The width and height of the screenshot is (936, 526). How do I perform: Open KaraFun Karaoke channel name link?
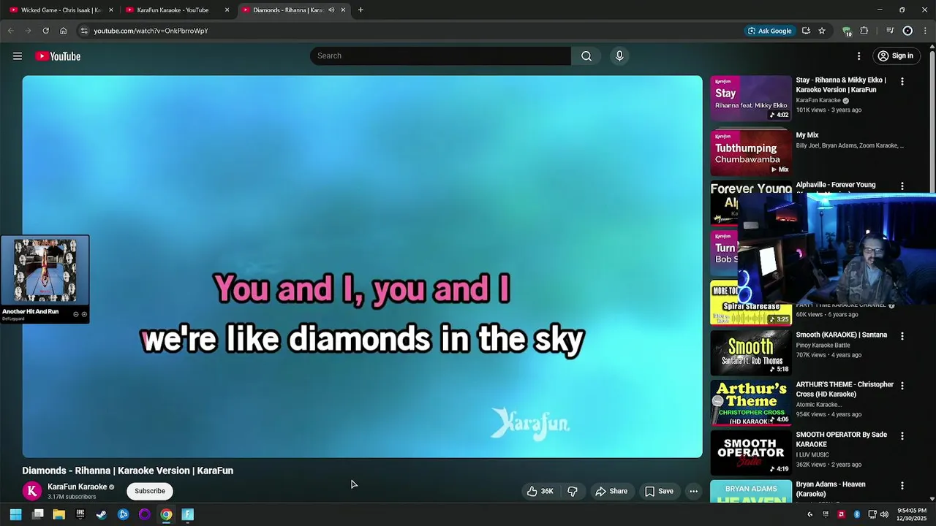tap(77, 487)
